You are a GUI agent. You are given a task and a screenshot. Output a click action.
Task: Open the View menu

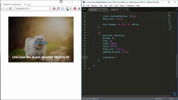click(x=106, y=6)
